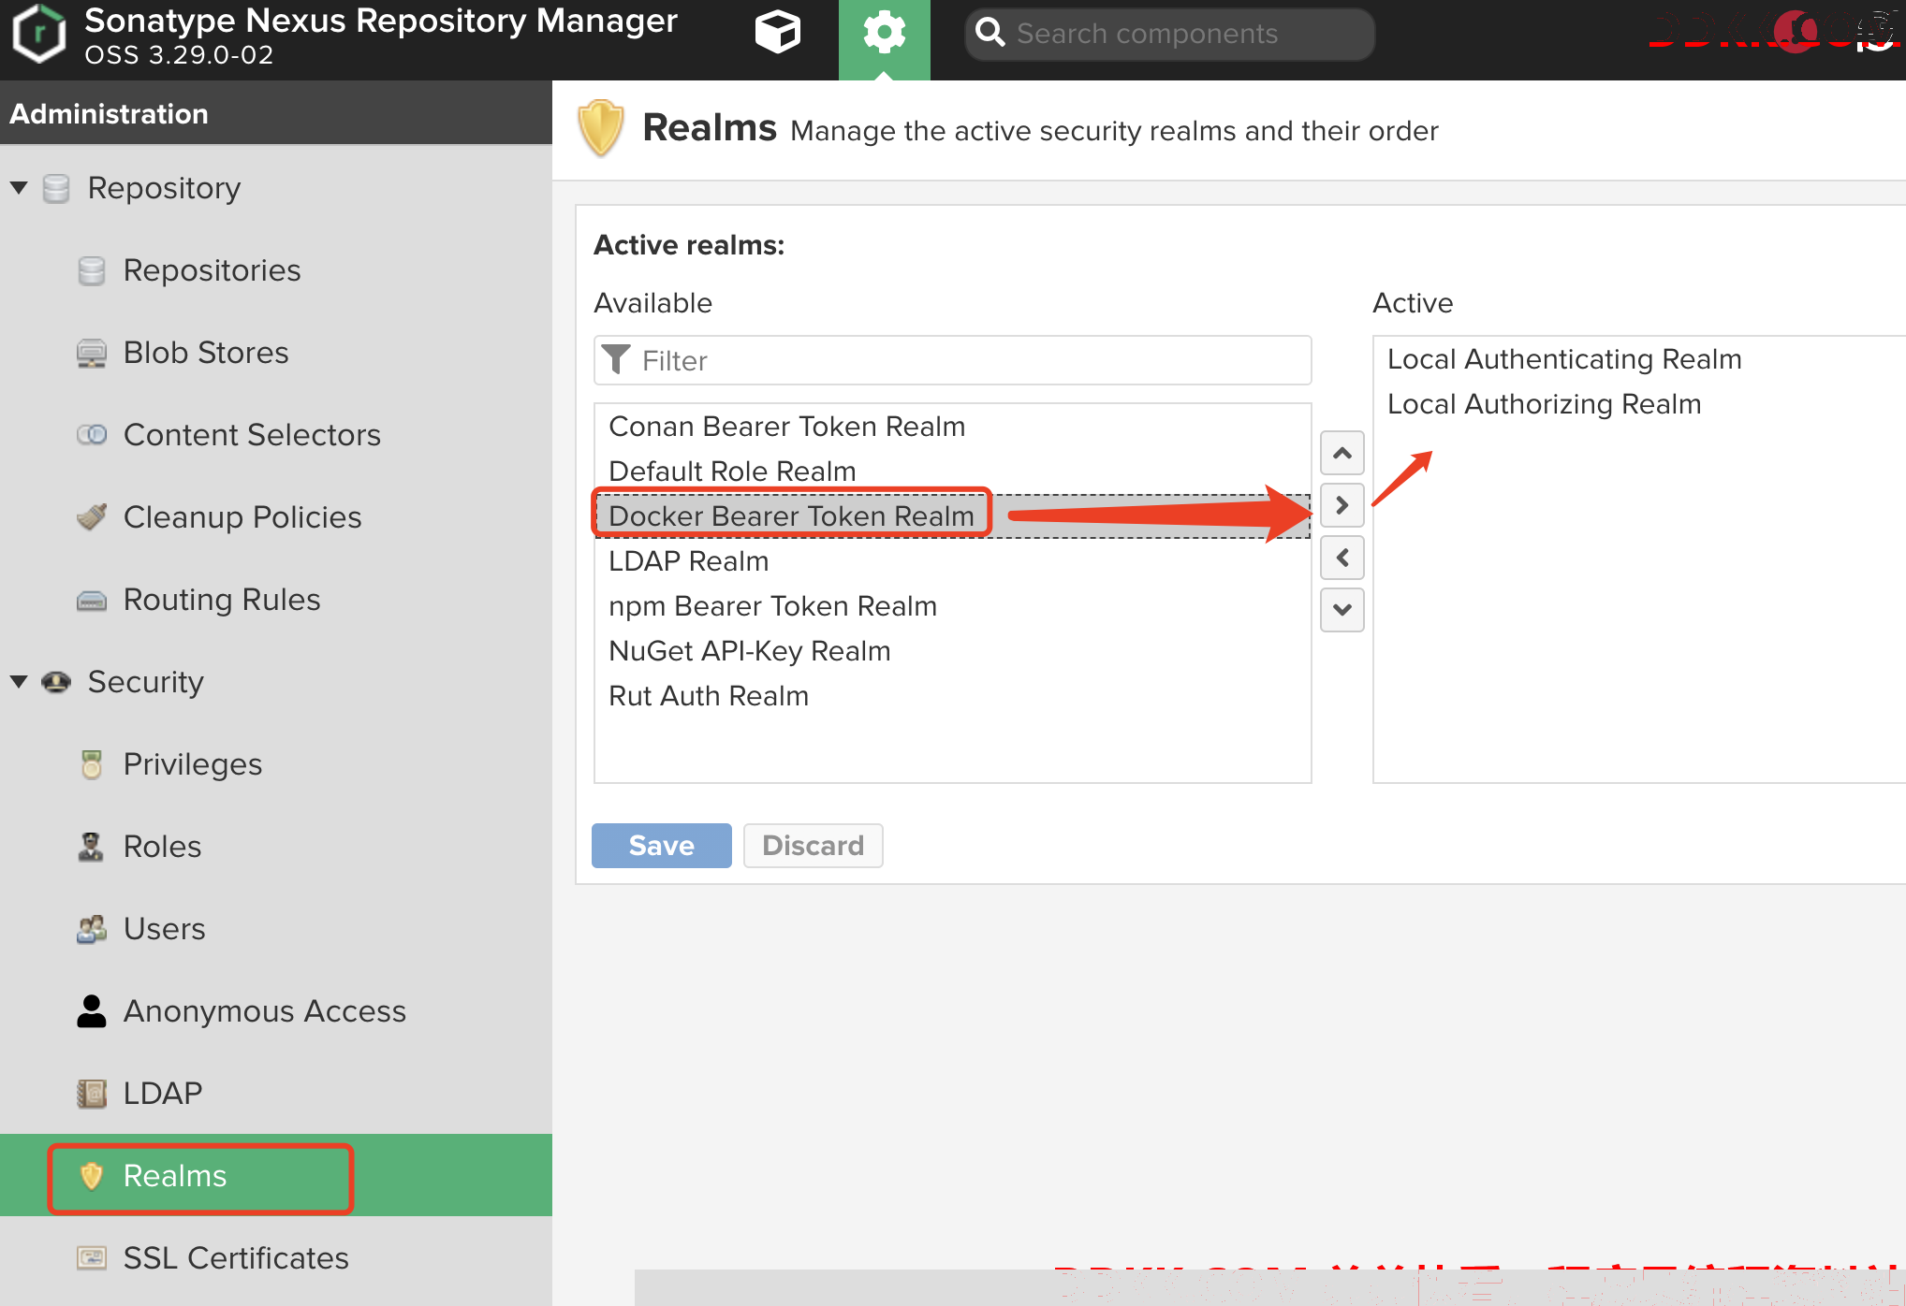Click the Anonymous Access silhouette icon
This screenshot has height=1306, width=1906.
[x=92, y=1011]
